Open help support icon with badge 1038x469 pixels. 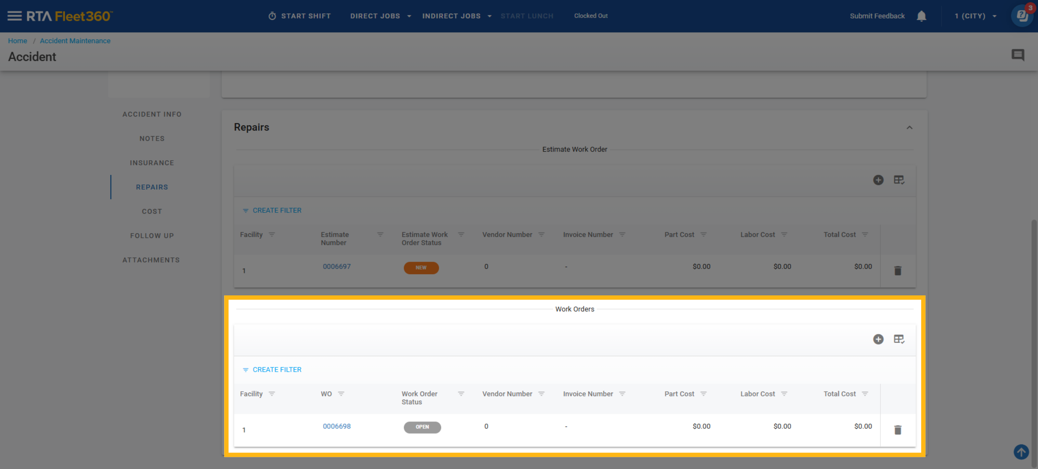(x=1022, y=16)
